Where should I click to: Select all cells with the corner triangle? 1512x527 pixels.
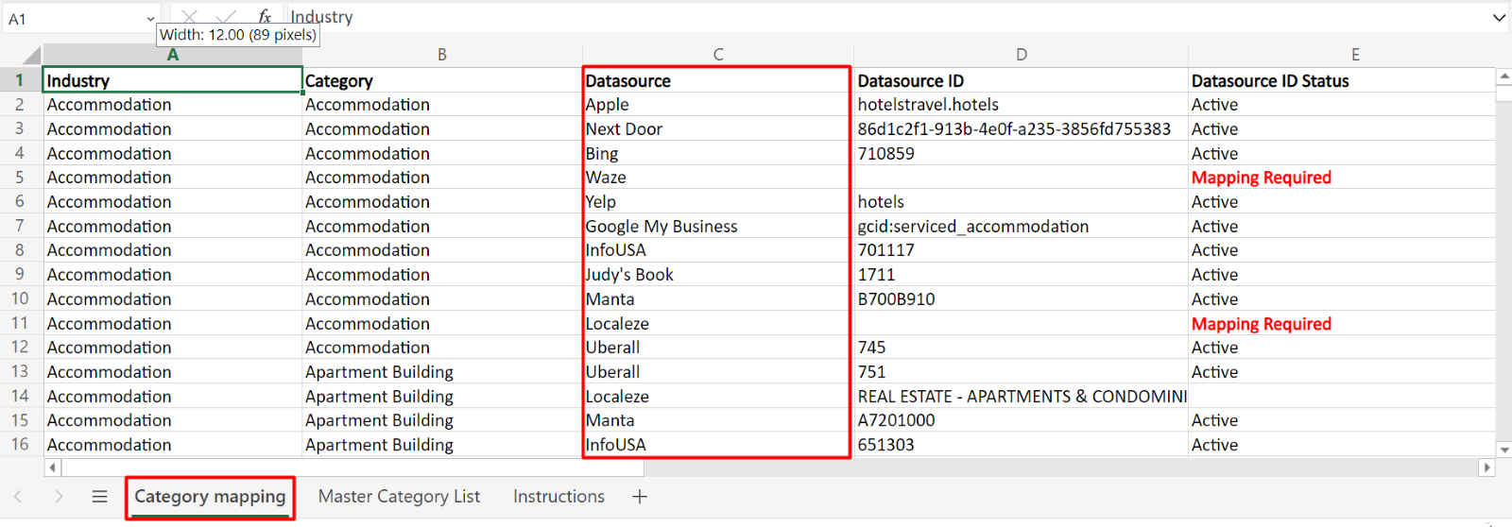(x=30, y=55)
